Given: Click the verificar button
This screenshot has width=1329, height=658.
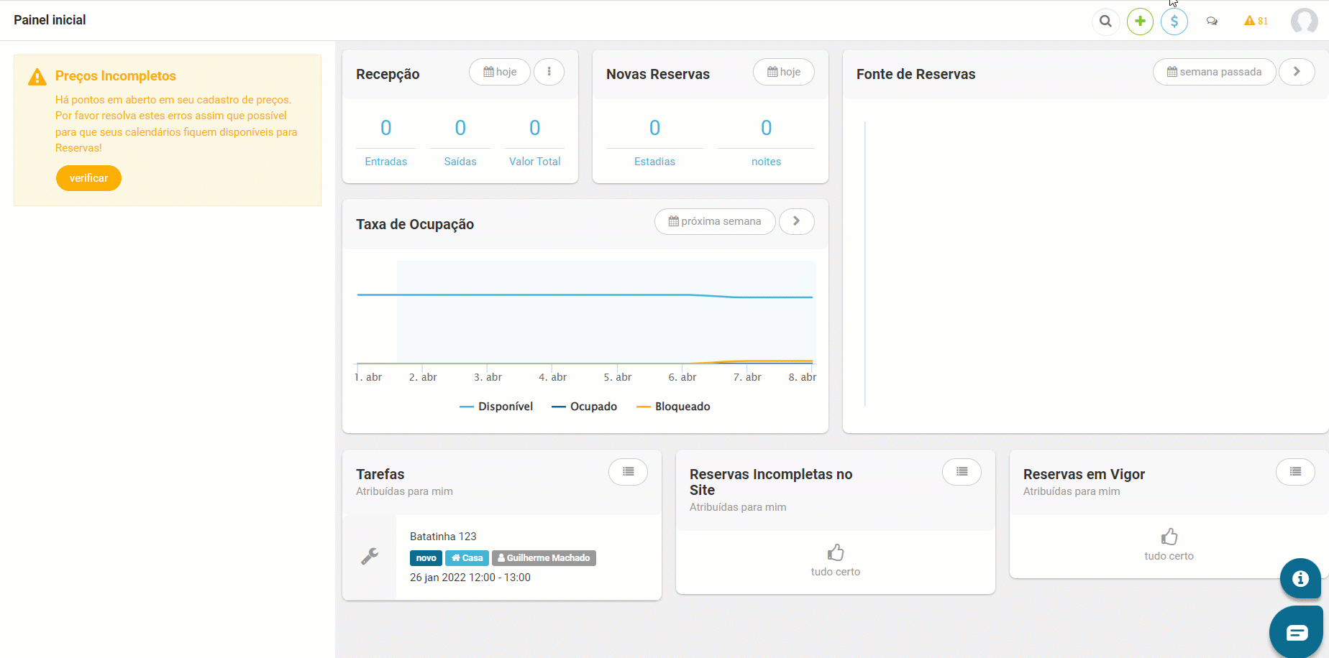Looking at the screenshot, I should 88,178.
